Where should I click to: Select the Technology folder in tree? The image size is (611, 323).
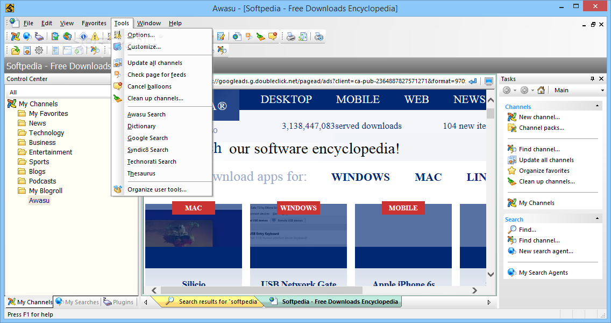(x=46, y=133)
